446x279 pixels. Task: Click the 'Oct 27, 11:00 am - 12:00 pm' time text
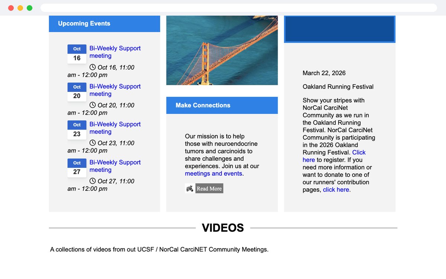coord(101,185)
